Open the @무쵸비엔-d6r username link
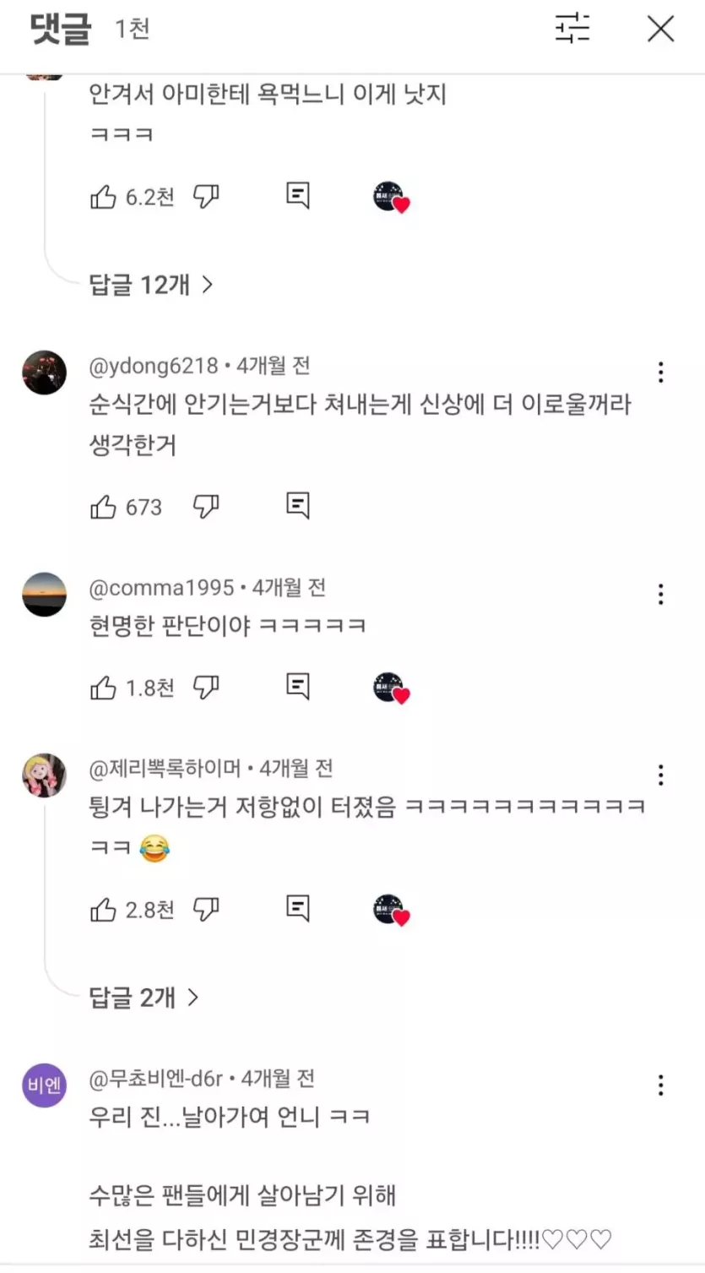Image resolution: width=705 pixels, height=1273 pixels. pos(155,1079)
